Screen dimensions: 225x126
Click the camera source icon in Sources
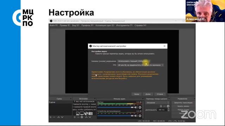(x=90, y=113)
